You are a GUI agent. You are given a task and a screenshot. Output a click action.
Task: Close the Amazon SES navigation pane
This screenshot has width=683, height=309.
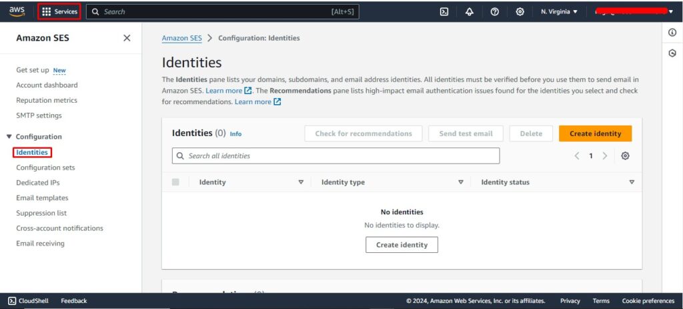(127, 38)
